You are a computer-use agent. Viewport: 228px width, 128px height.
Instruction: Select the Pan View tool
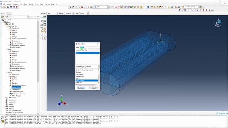click(70, 7)
